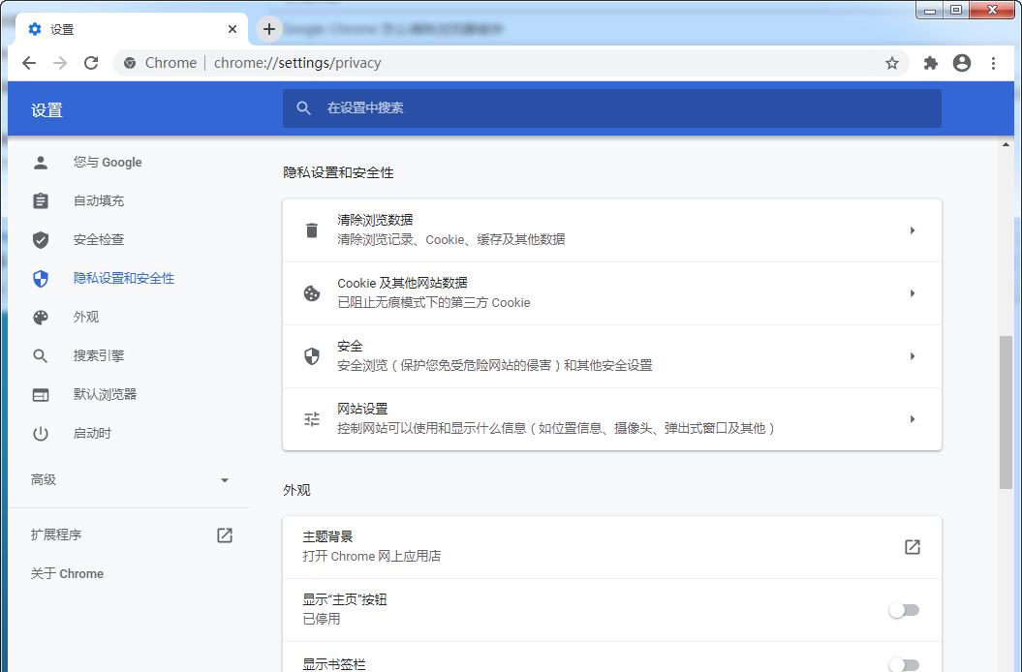Image resolution: width=1022 pixels, height=672 pixels.
Task: Click the 设置 header title in the blue bar
Action: [x=46, y=110]
